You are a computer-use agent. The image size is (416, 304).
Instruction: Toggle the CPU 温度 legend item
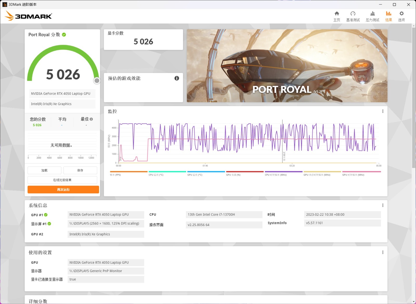(167, 173)
